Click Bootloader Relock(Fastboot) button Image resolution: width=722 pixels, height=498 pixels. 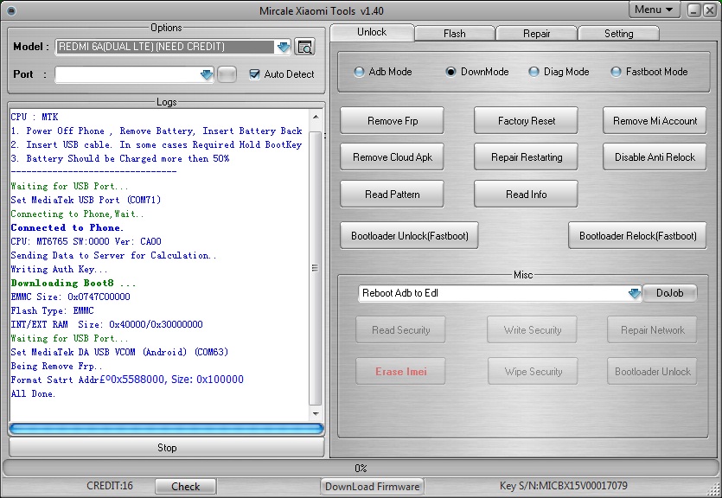click(x=638, y=236)
